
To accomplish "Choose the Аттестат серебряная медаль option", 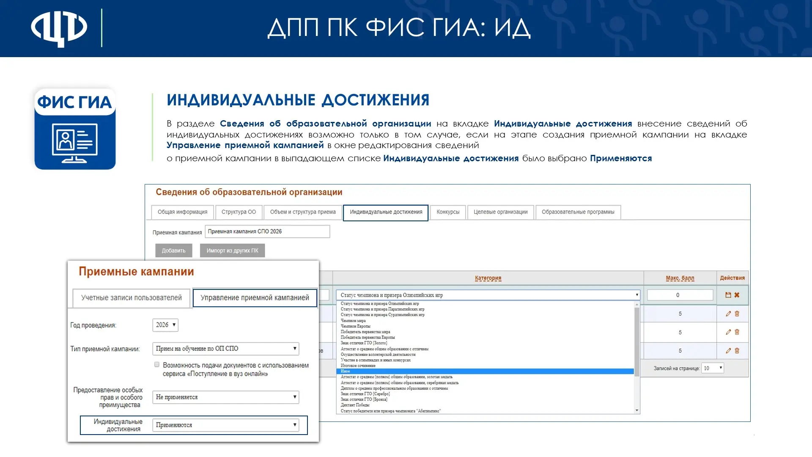I will (x=400, y=383).
